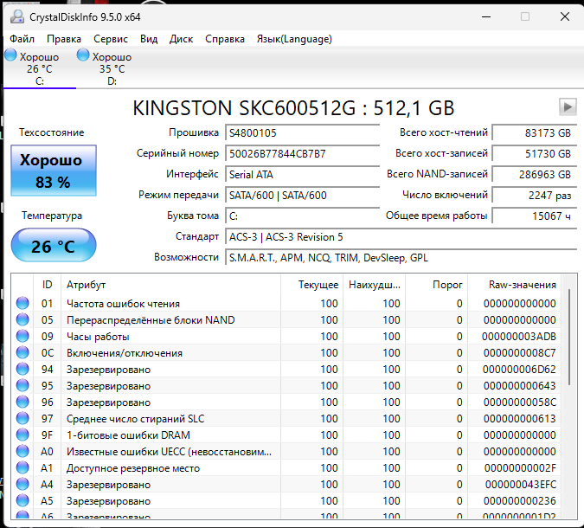Click status icon next to Часы работы
Screen dimensions: 584x528
pos(22,337)
